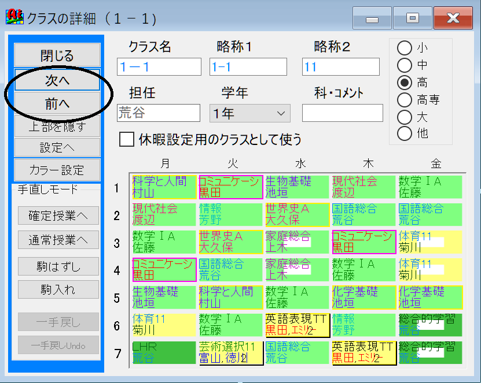This screenshot has width=481, height=383.
Task: Select Tuesday period 5 科学と人間 cell
Action: click(x=231, y=298)
